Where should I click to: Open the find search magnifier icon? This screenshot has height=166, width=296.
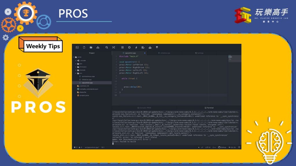pos(107,48)
